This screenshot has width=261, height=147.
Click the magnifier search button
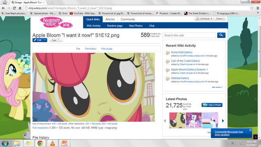(221, 35)
